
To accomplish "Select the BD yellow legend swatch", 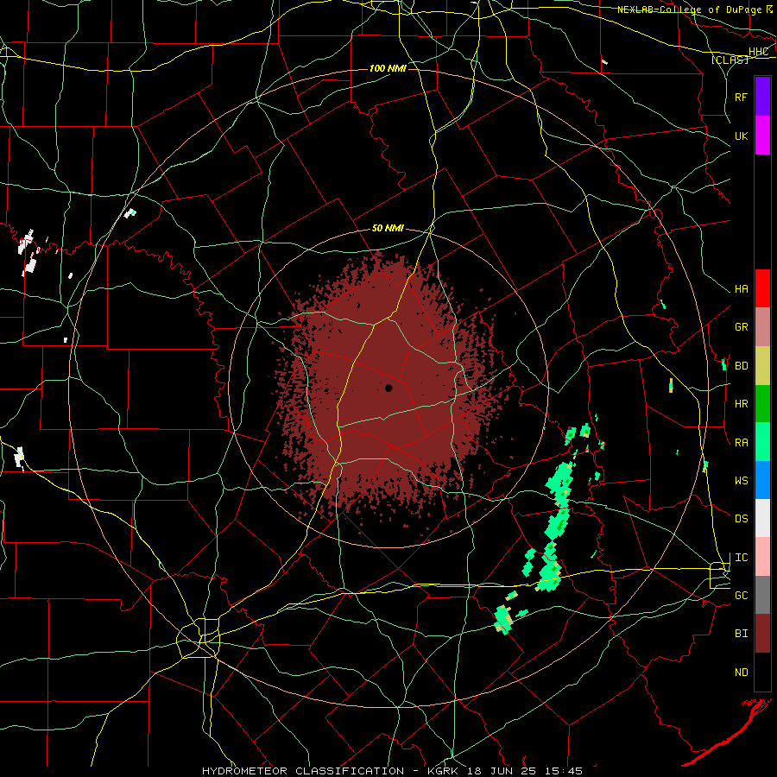I will click(x=762, y=366).
